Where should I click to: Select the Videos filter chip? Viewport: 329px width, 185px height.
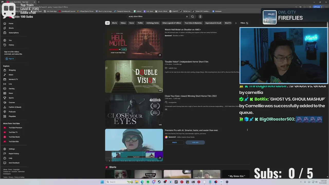123,23
